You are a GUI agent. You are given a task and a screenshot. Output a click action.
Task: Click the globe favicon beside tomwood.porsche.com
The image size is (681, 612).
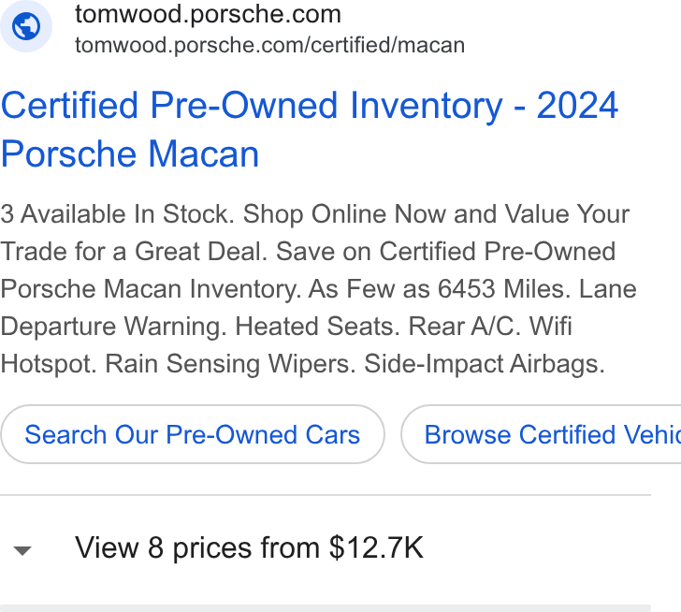[x=26, y=26]
